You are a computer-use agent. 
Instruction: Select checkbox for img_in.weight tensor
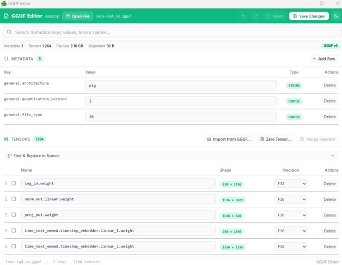14,183
